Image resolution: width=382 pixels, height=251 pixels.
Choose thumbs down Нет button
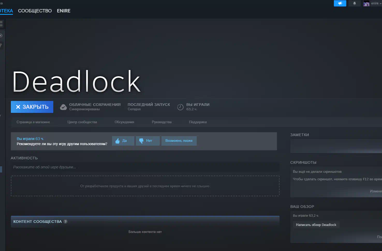pyautogui.click(x=148, y=141)
